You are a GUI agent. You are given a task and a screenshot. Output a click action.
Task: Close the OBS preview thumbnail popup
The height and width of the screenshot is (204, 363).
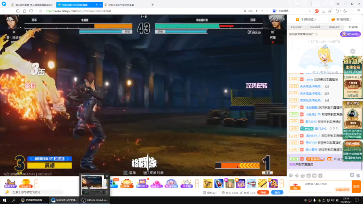coord(107,176)
